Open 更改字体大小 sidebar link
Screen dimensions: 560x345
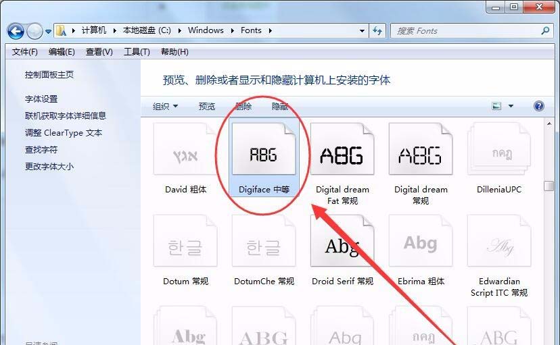[x=49, y=167]
